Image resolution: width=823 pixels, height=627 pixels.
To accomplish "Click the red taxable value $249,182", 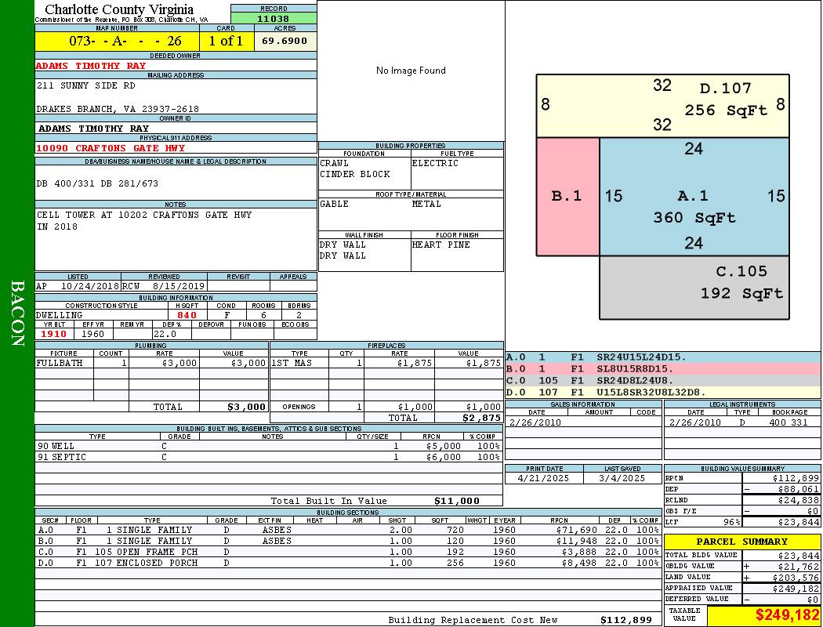I will [x=763, y=616].
